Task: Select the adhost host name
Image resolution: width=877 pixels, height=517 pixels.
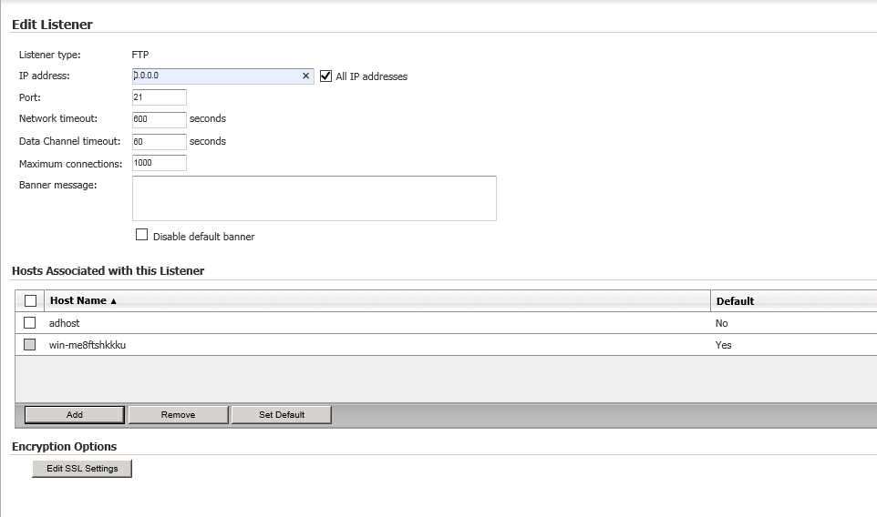Action: (65, 323)
